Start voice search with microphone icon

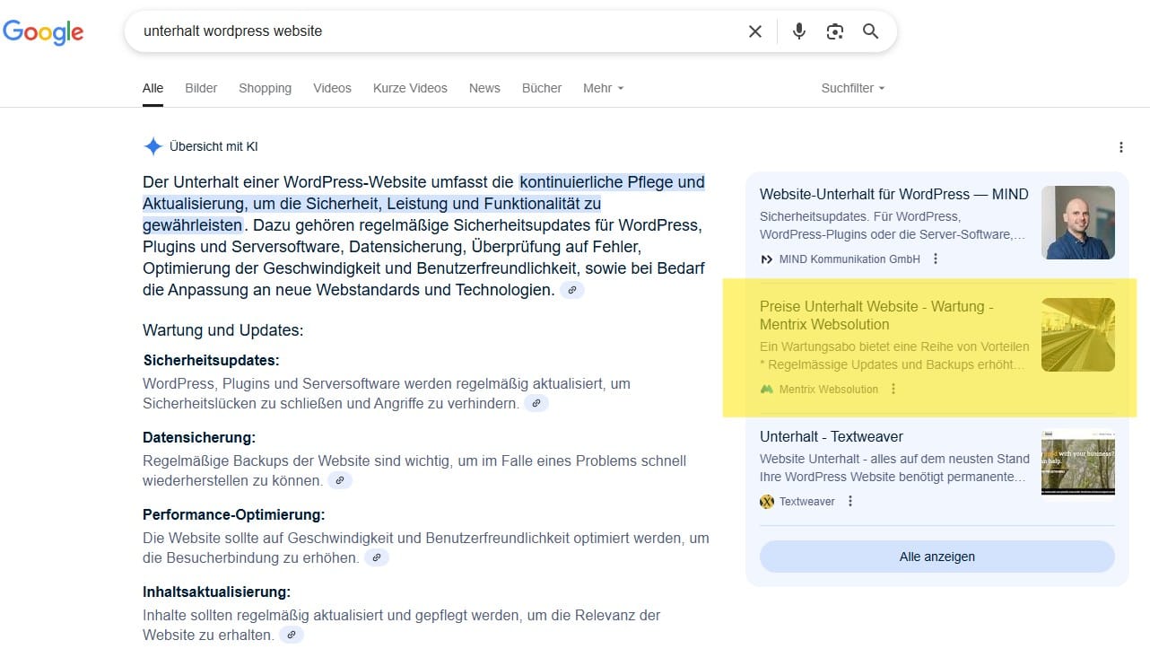[798, 31]
